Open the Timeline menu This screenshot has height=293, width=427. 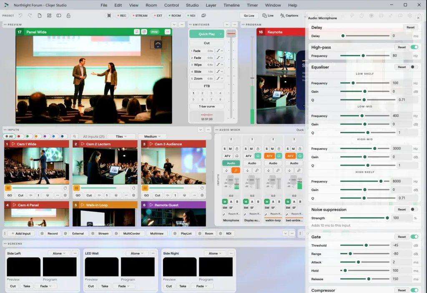coord(231,5)
